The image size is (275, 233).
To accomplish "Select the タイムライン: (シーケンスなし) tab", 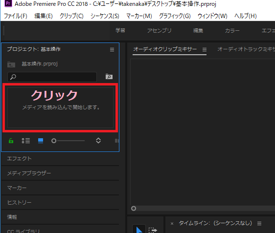I will tap(215, 223).
